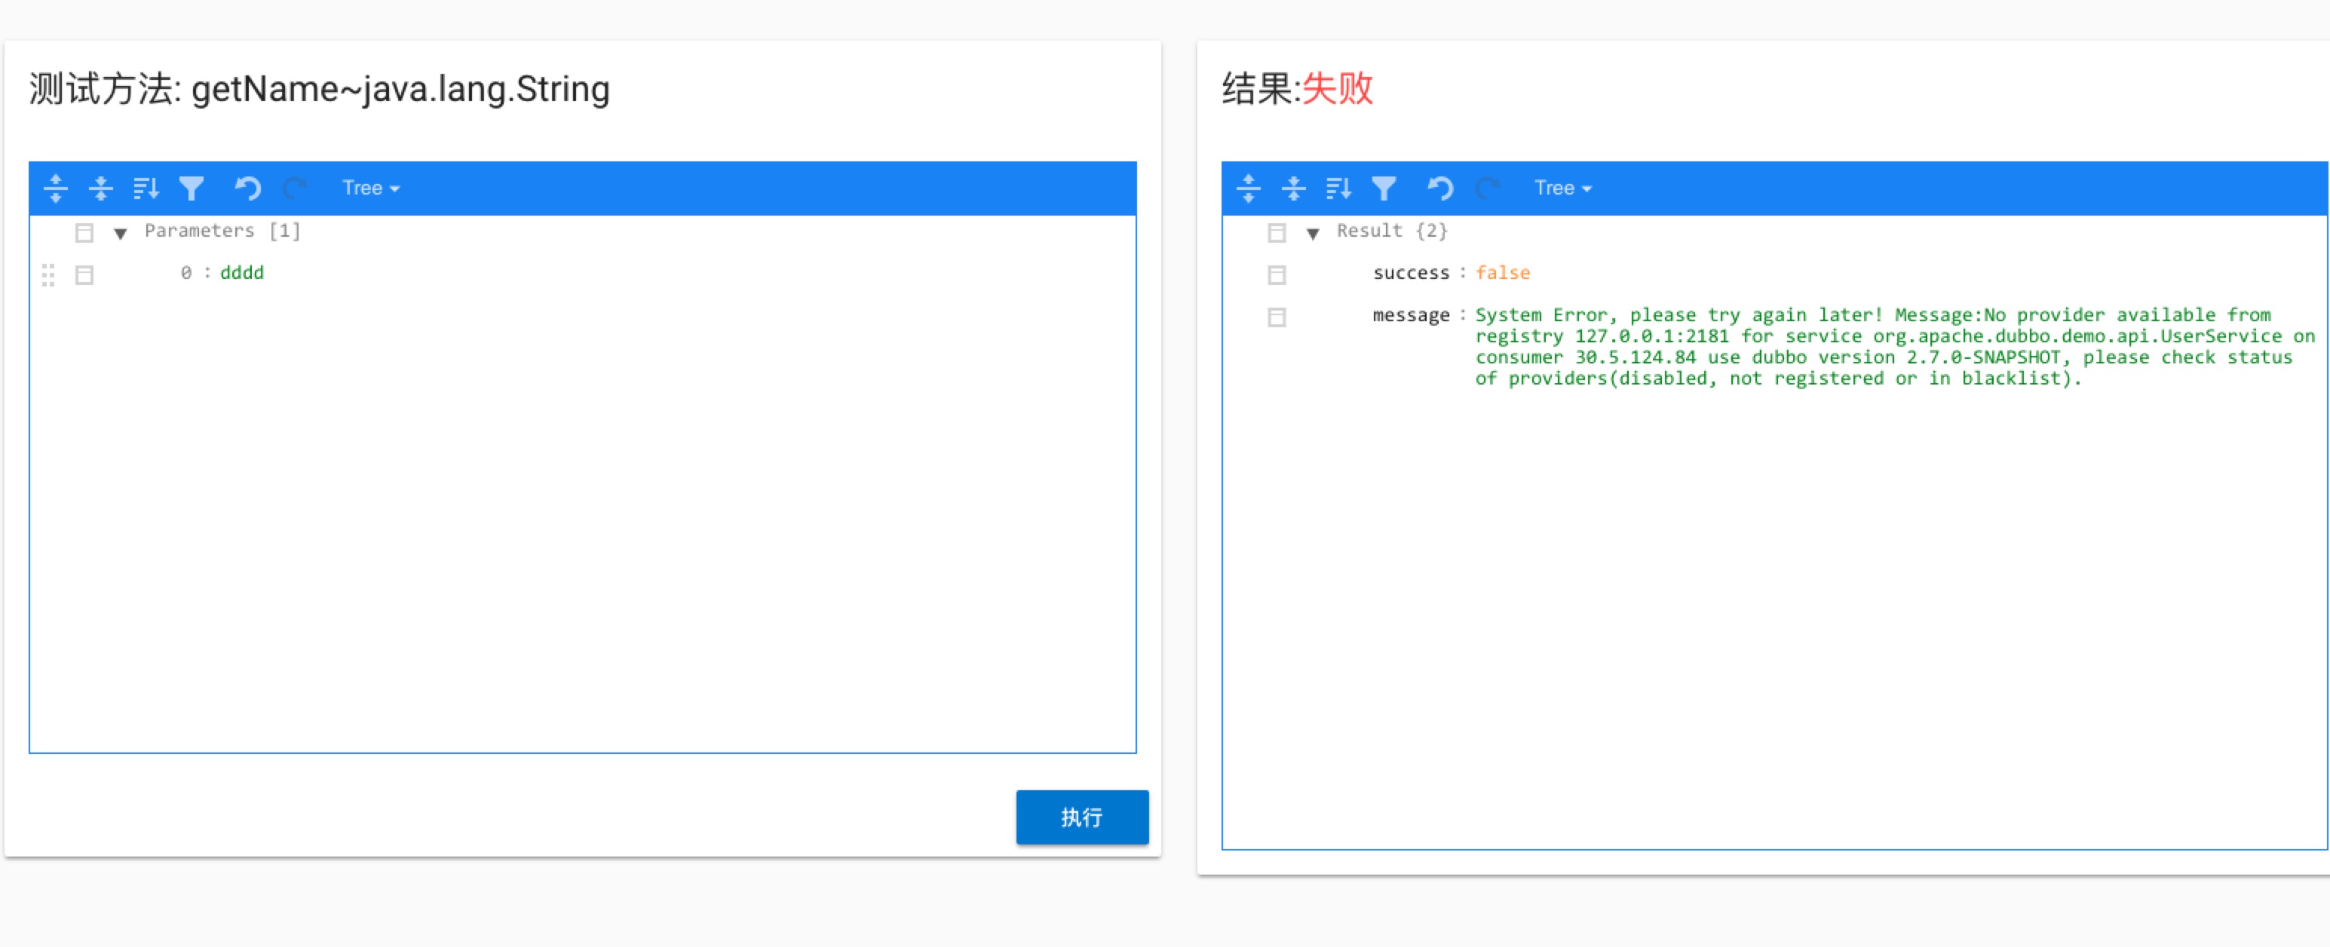
Task: Redo a change in Parameters editor
Action: pyautogui.click(x=296, y=188)
